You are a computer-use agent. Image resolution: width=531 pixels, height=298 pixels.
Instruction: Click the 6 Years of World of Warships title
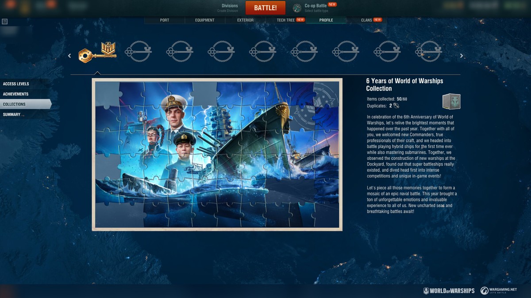404,85
